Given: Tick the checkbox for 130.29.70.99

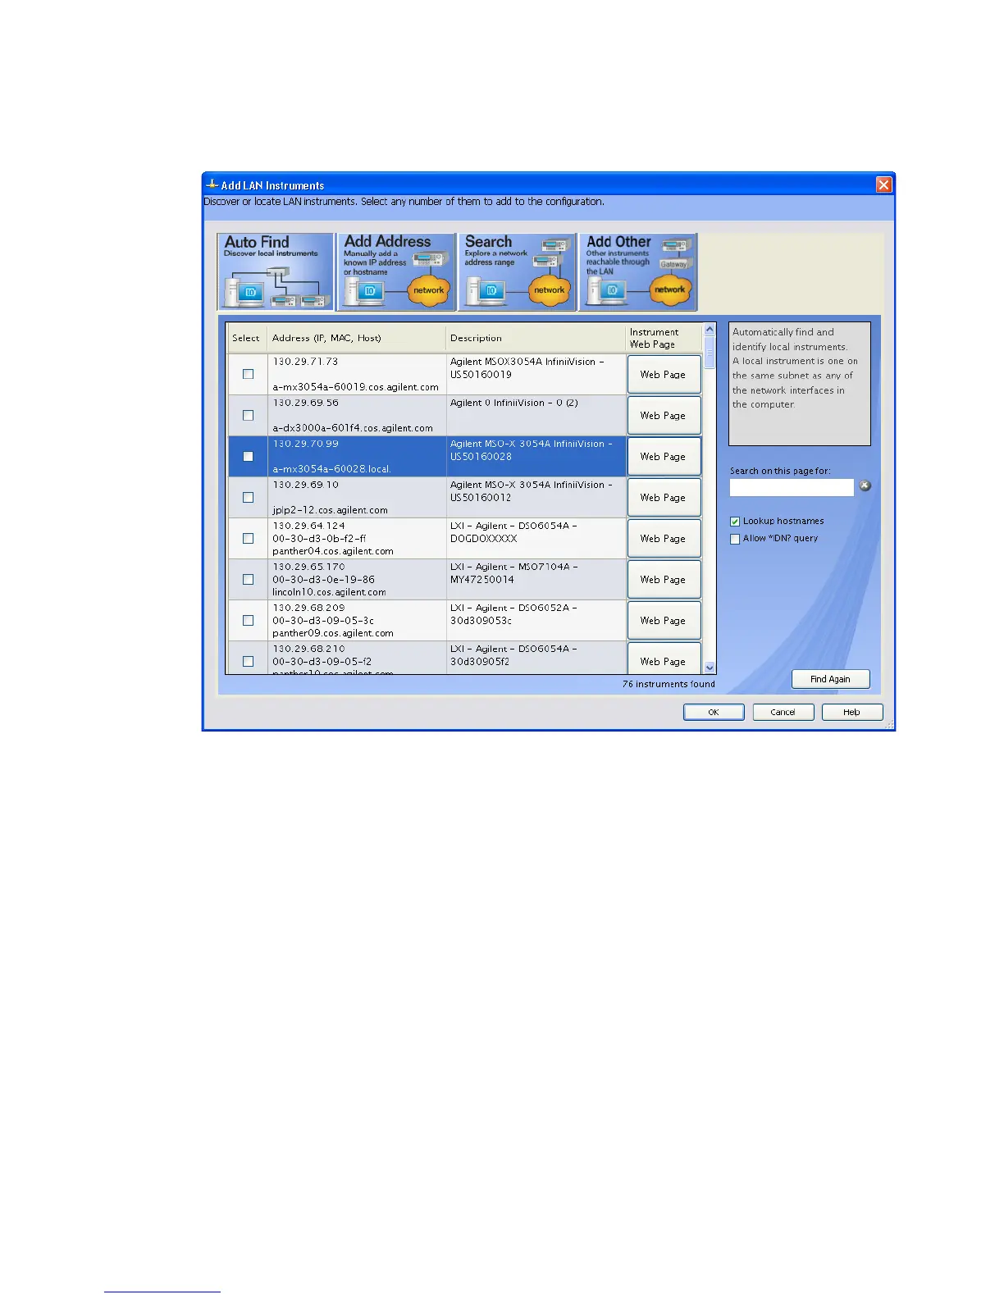Looking at the screenshot, I should [248, 456].
